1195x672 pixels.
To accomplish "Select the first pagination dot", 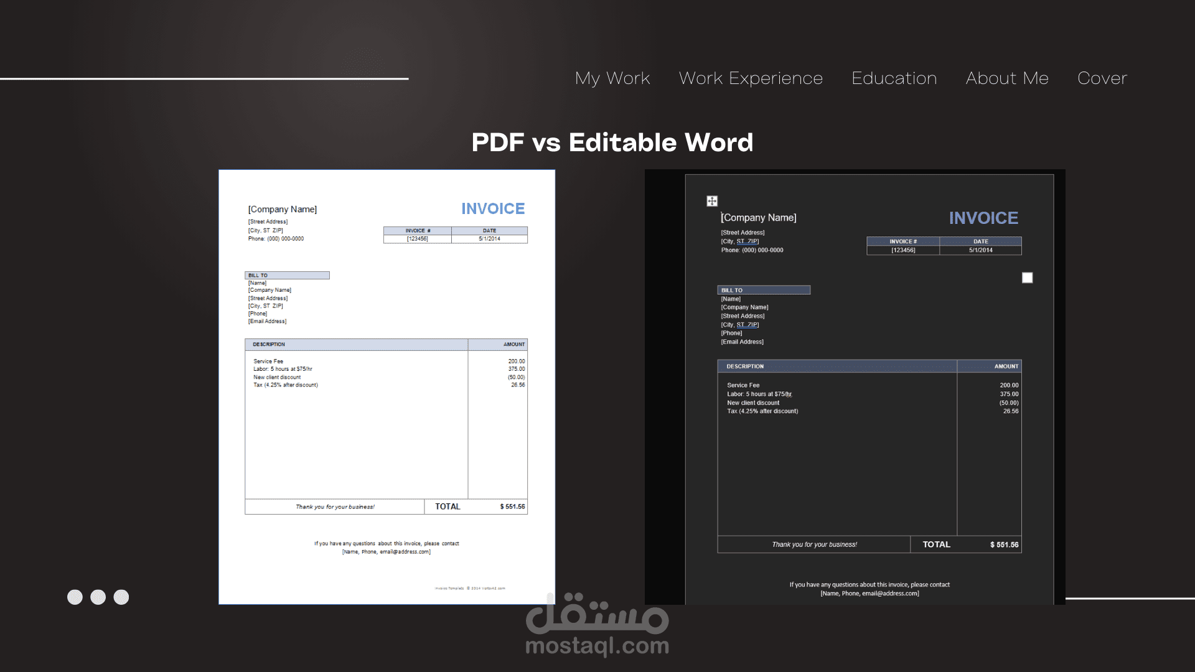I will tap(75, 597).
